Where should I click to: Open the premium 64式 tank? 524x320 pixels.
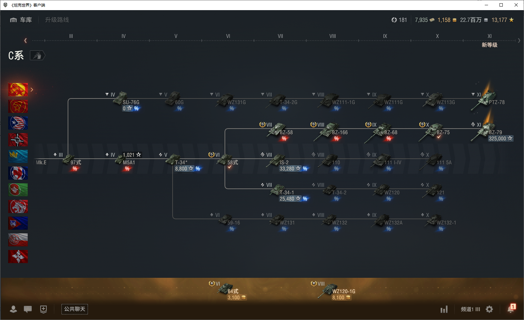coord(228,291)
